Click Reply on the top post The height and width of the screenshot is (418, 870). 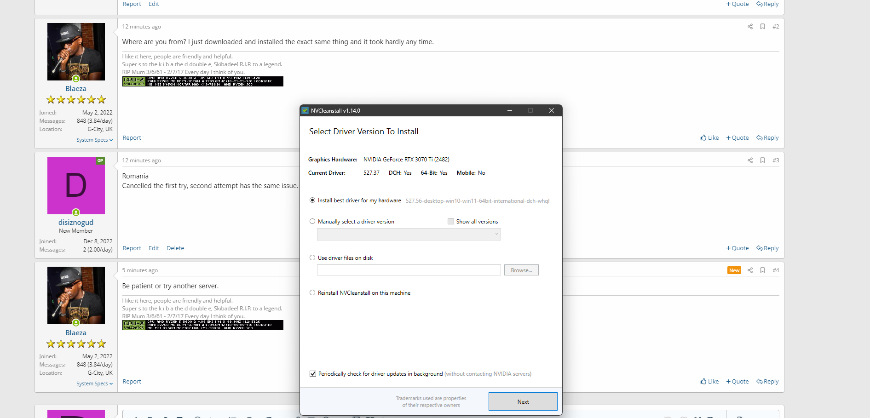[767, 4]
